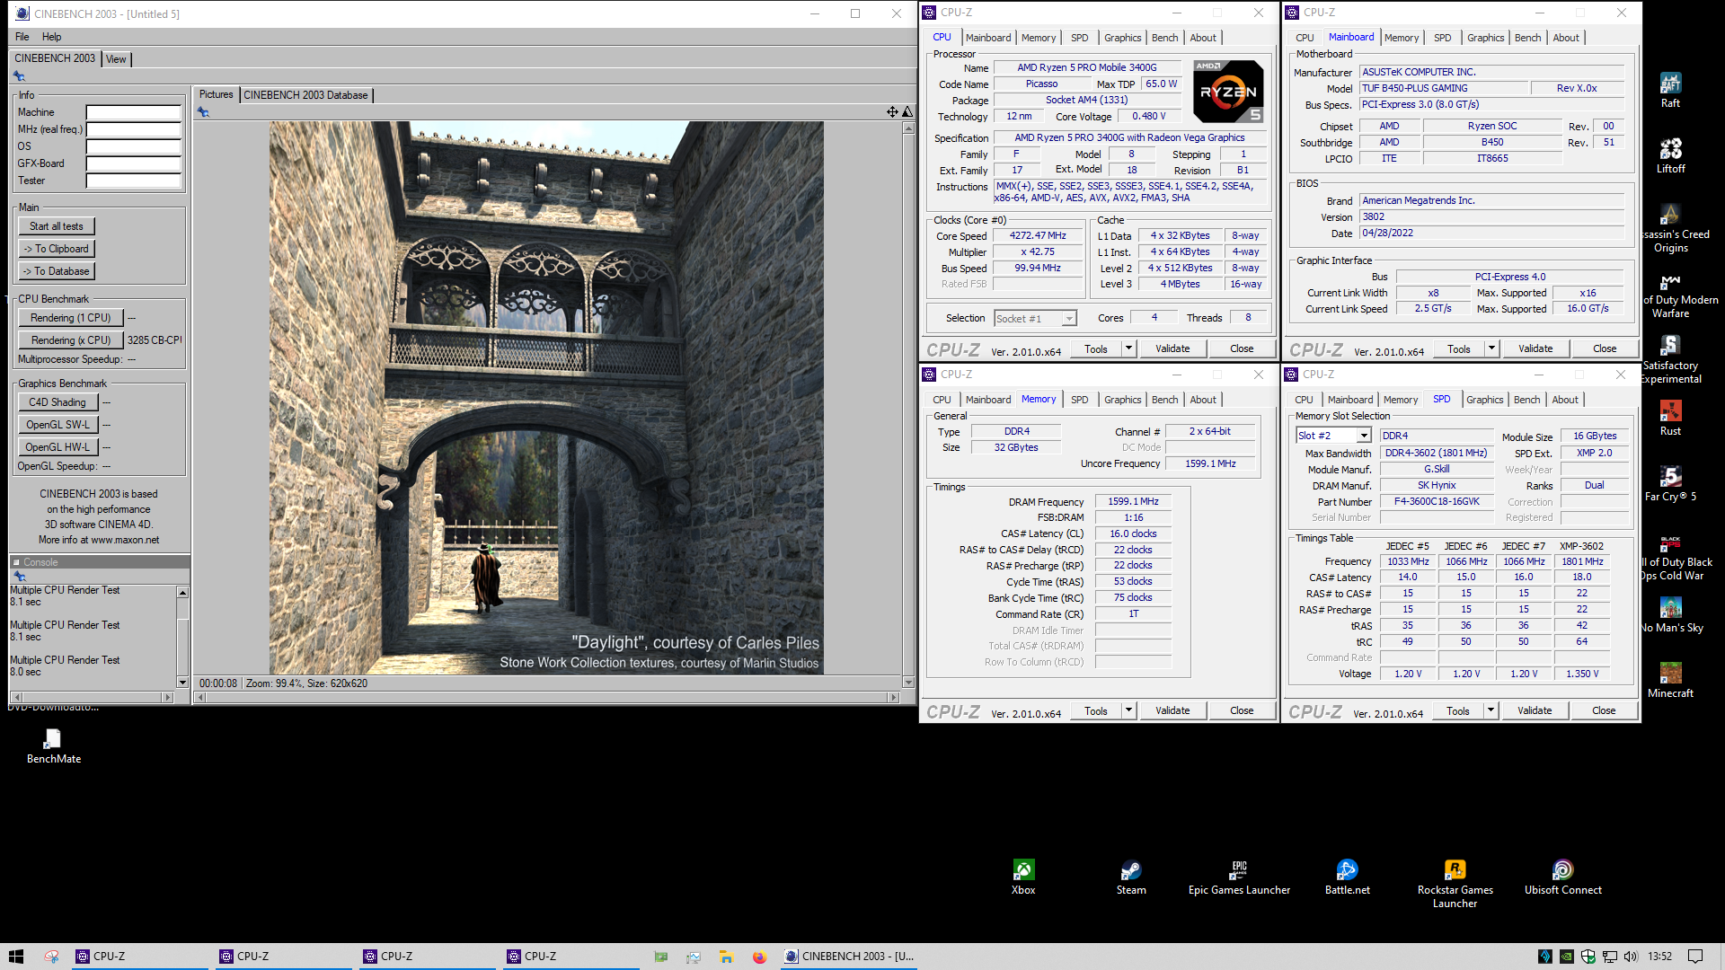1725x970 pixels.
Task: Click the rendered Daylight picture
Action: (546, 398)
